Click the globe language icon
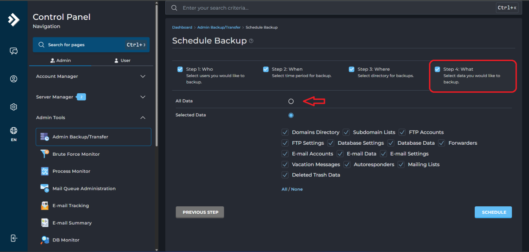Screen dimensions: 529x252 14,131
